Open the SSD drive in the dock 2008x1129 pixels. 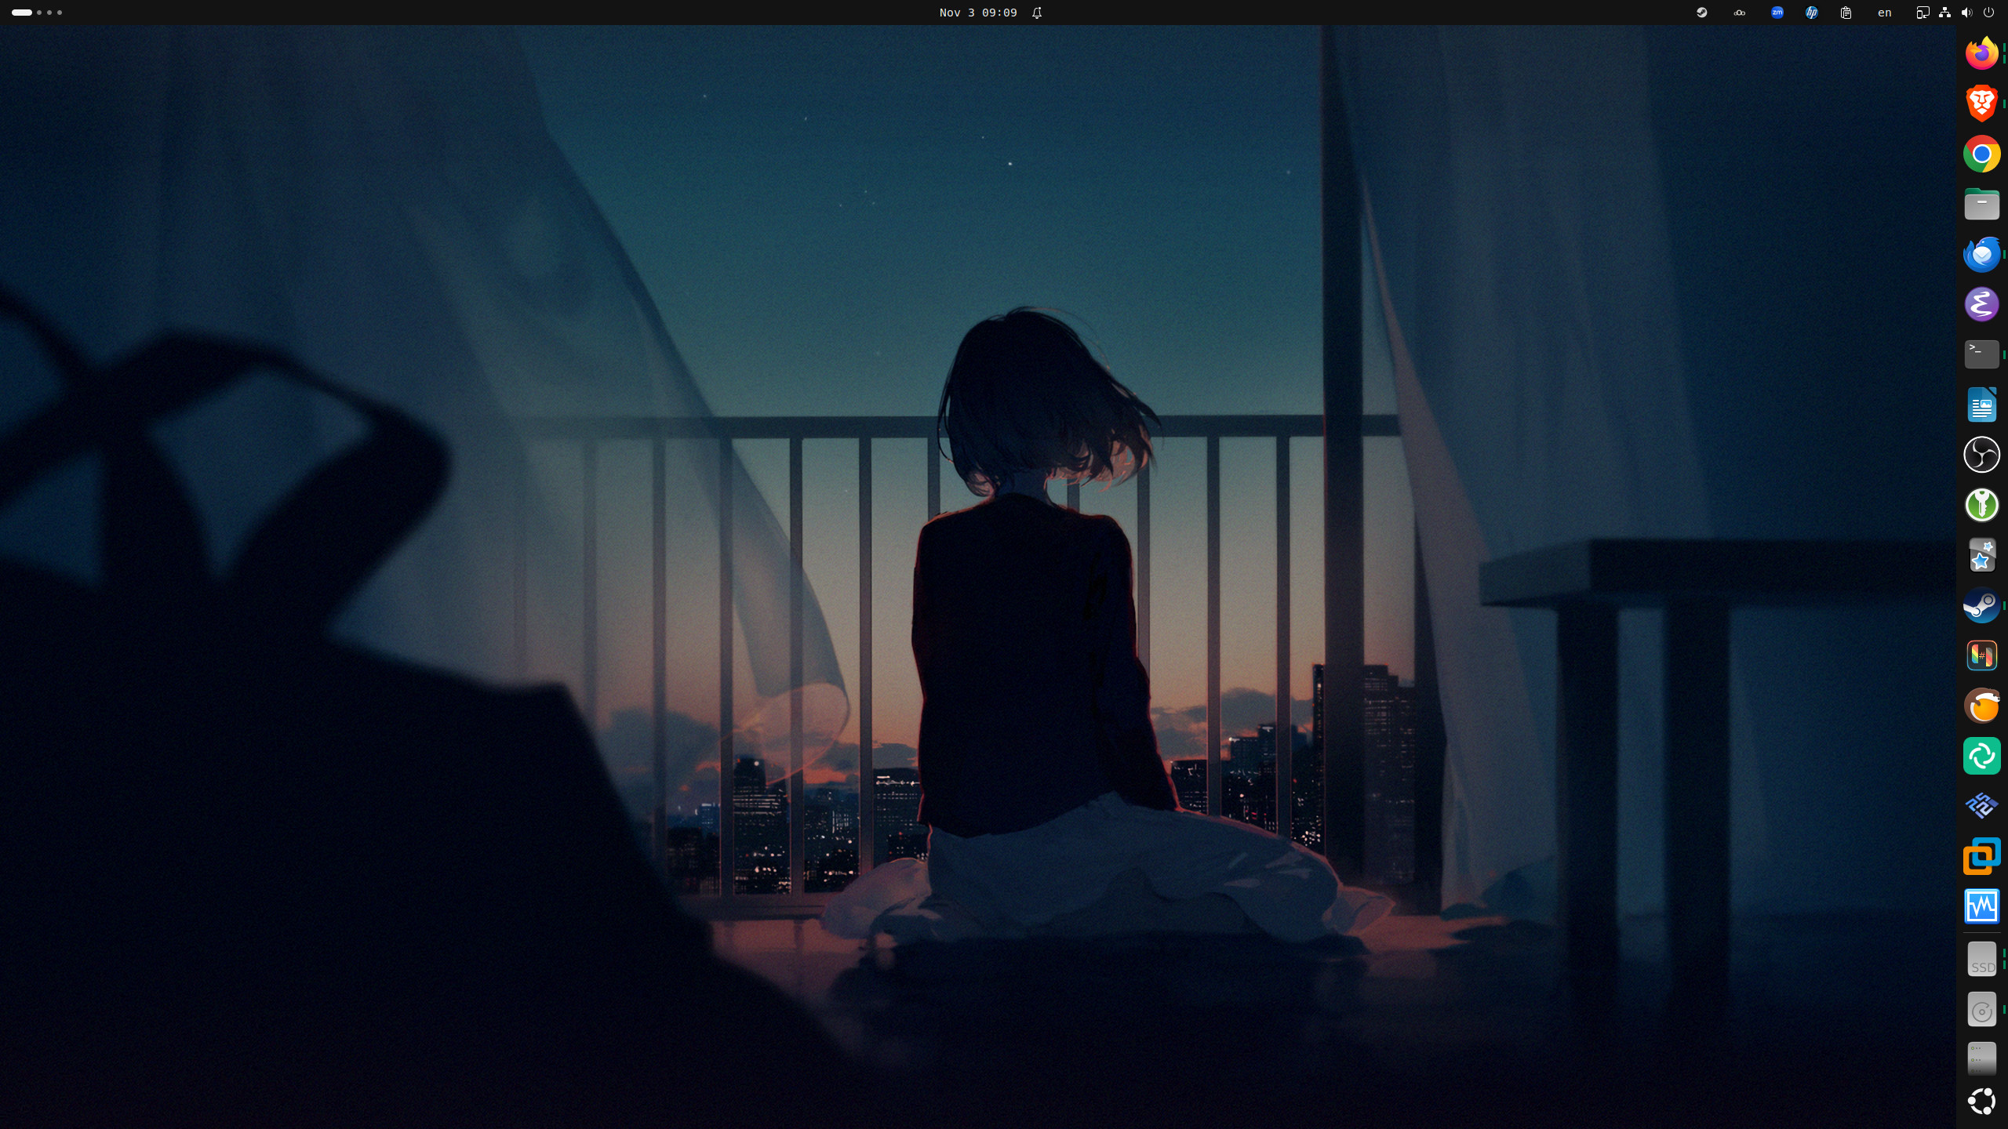[x=1981, y=960]
